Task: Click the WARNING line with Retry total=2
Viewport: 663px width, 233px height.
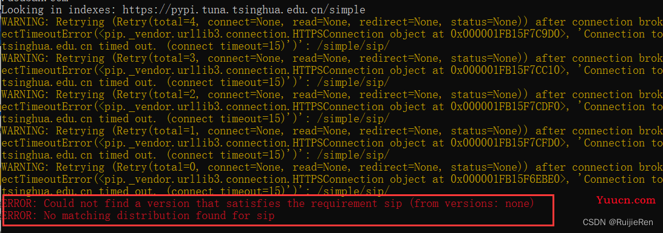Action: pos(331,94)
